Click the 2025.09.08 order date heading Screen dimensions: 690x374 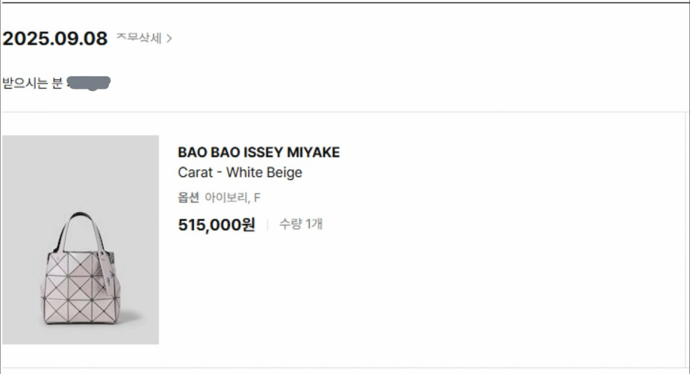click(55, 39)
